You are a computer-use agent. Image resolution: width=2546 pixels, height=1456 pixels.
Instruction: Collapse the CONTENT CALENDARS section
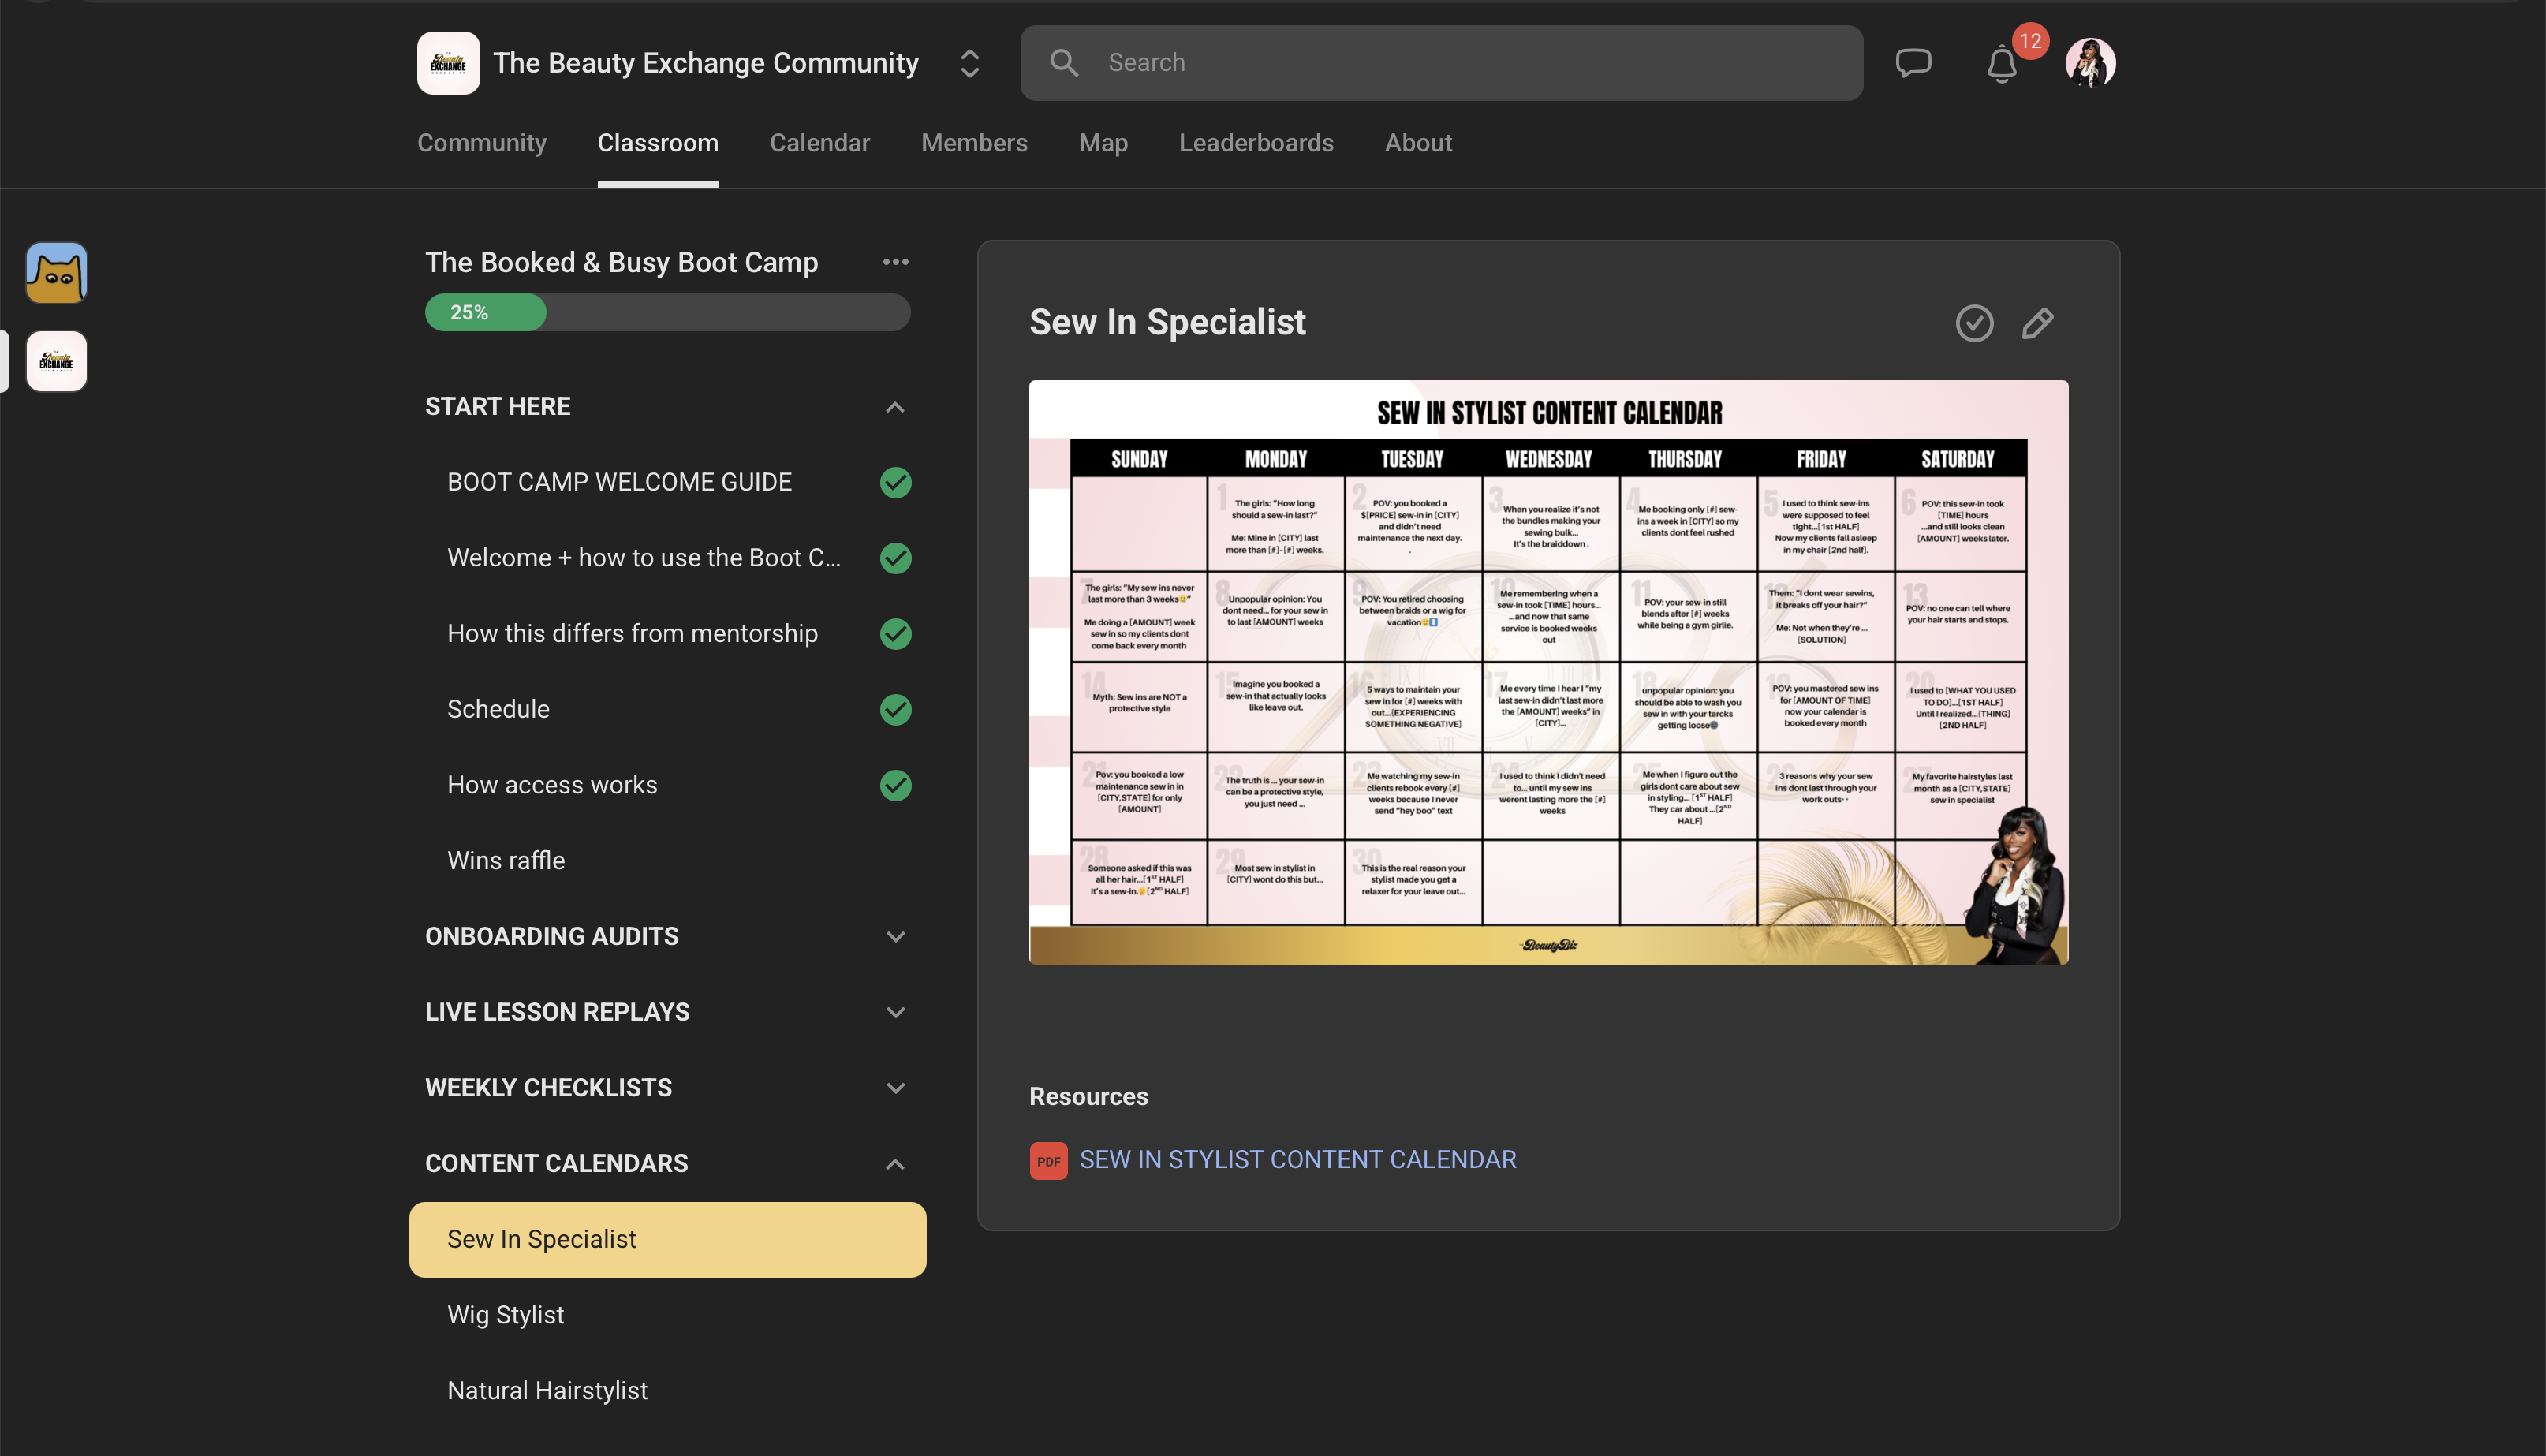pos(895,1164)
